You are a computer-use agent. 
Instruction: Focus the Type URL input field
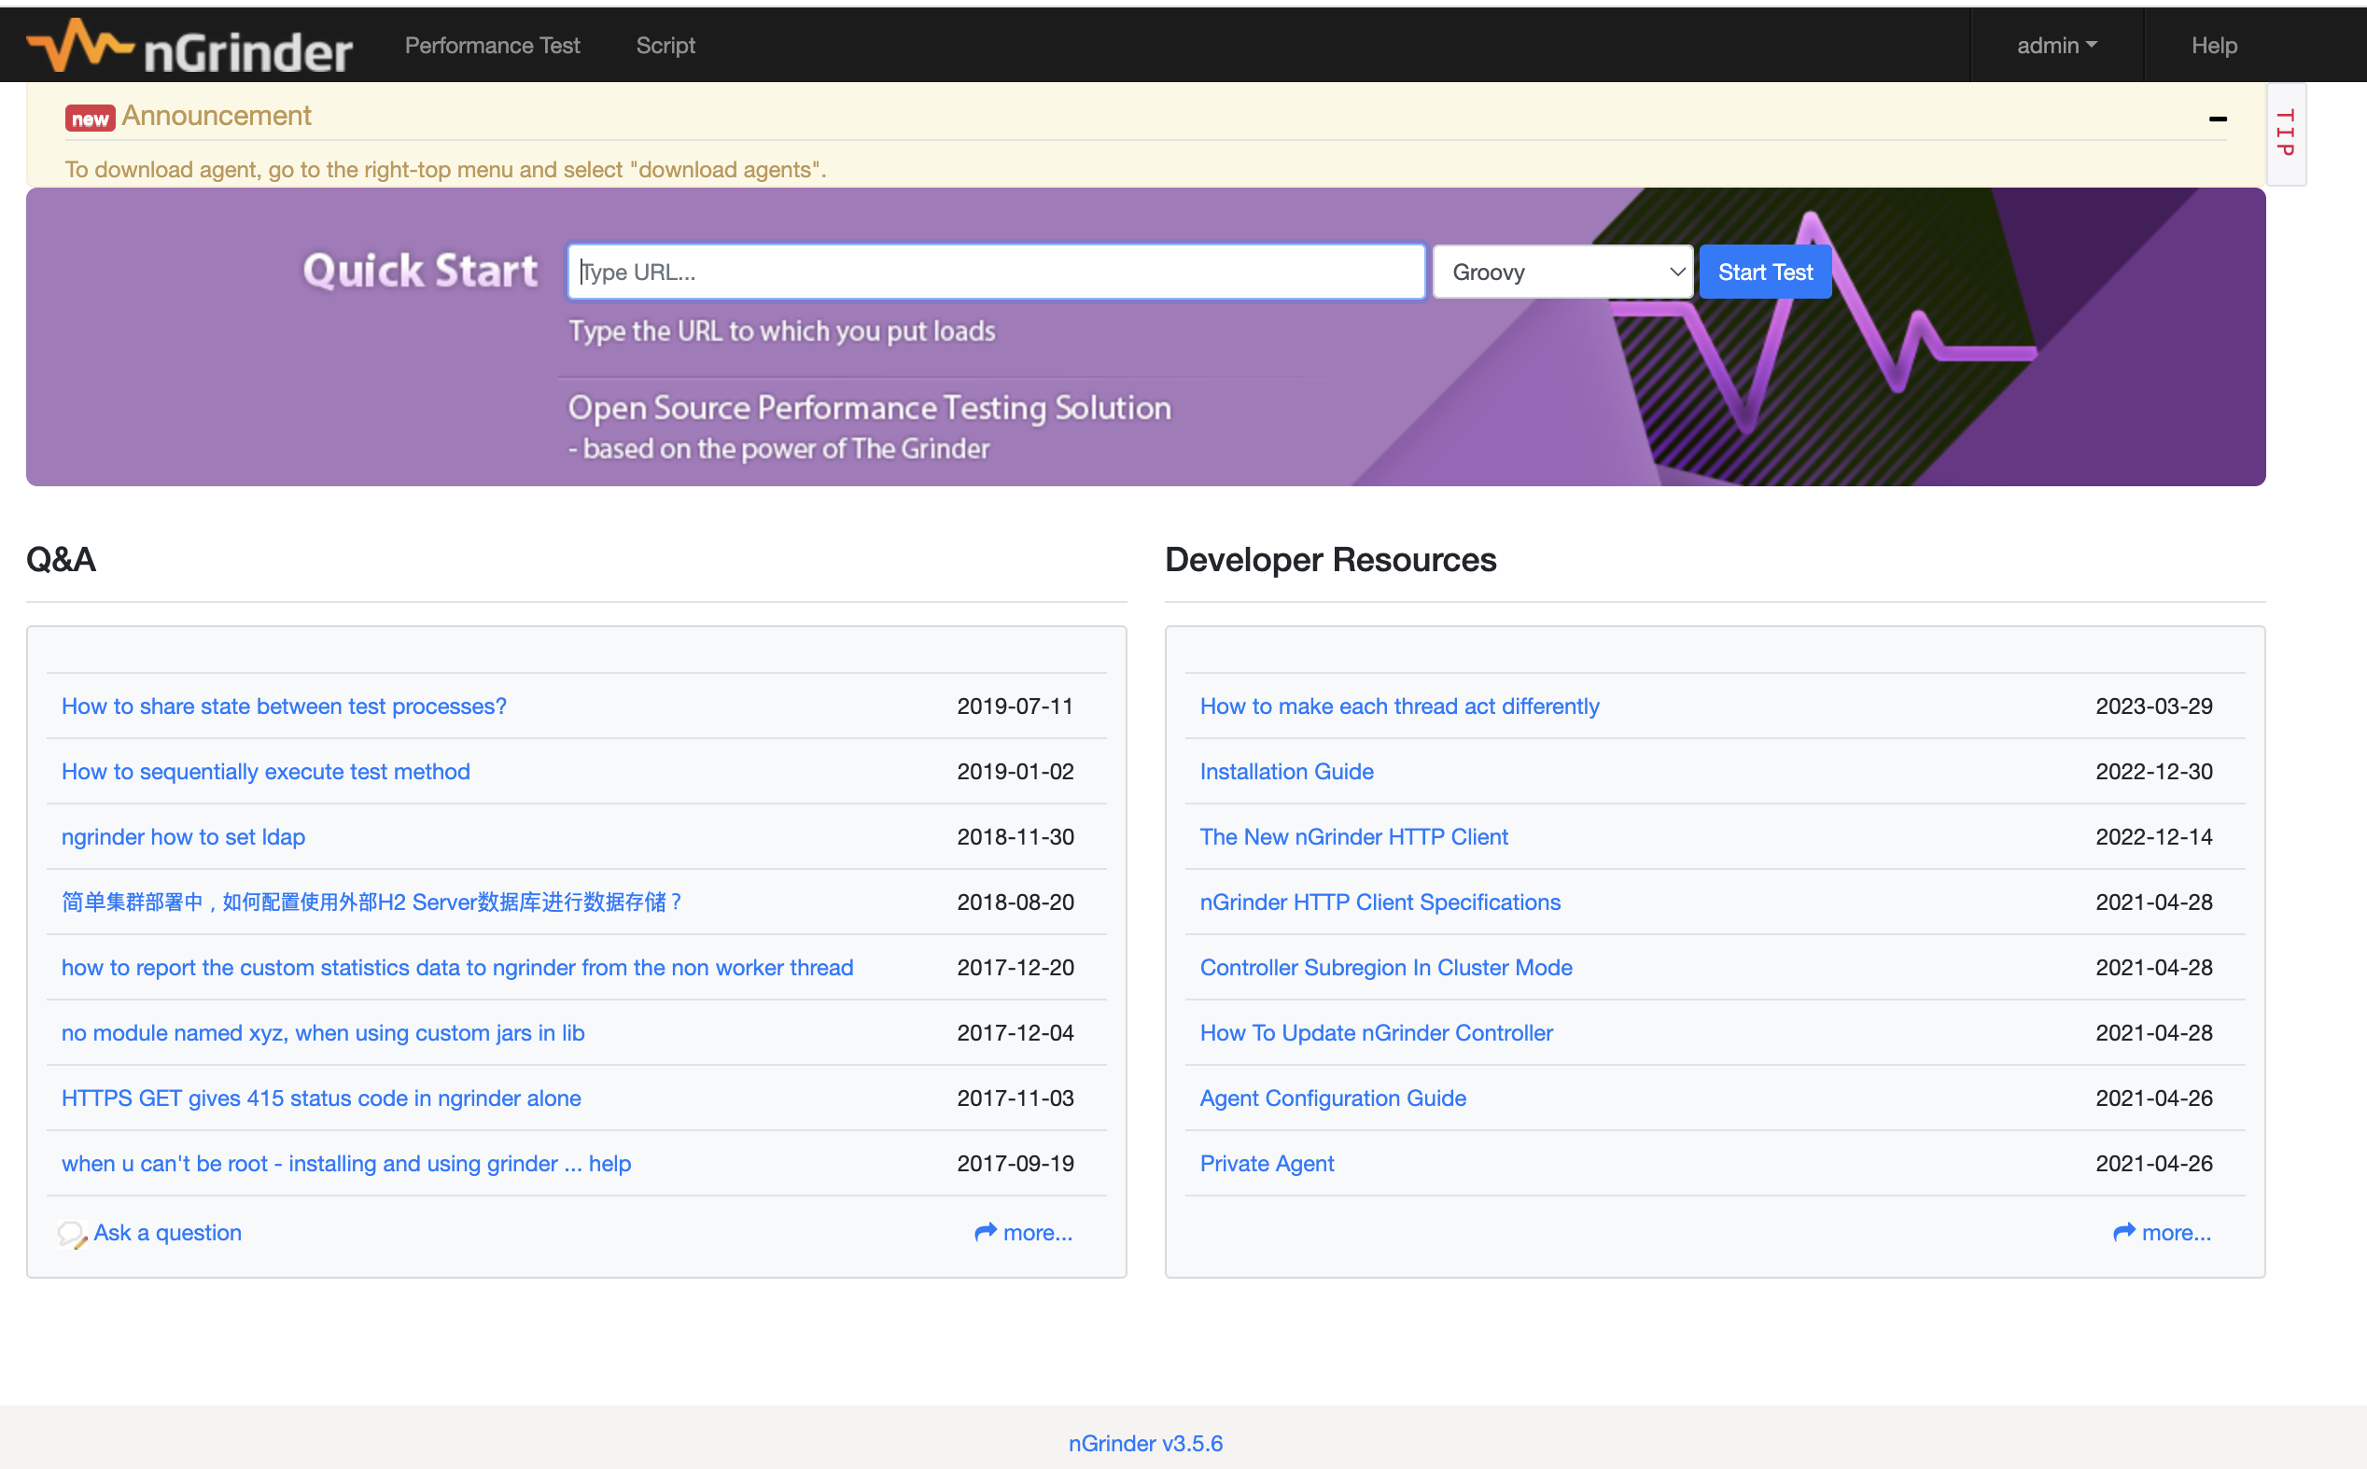[995, 272]
